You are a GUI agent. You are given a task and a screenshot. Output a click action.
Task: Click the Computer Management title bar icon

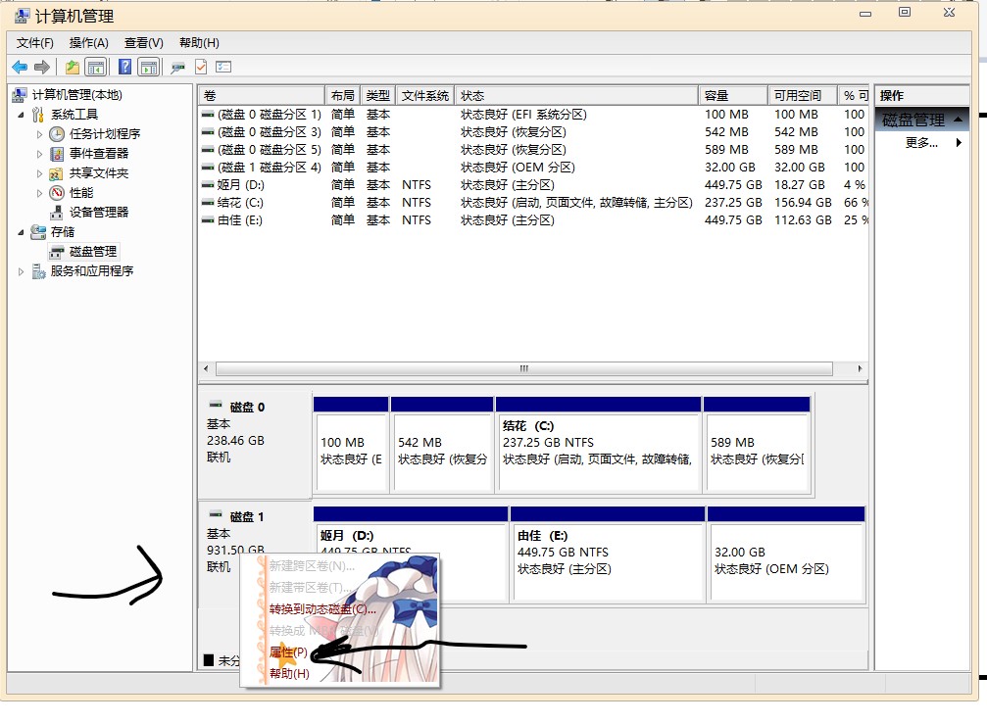[x=21, y=15]
